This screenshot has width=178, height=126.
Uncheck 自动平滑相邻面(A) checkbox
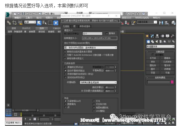pyautogui.click(x=65, y=70)
